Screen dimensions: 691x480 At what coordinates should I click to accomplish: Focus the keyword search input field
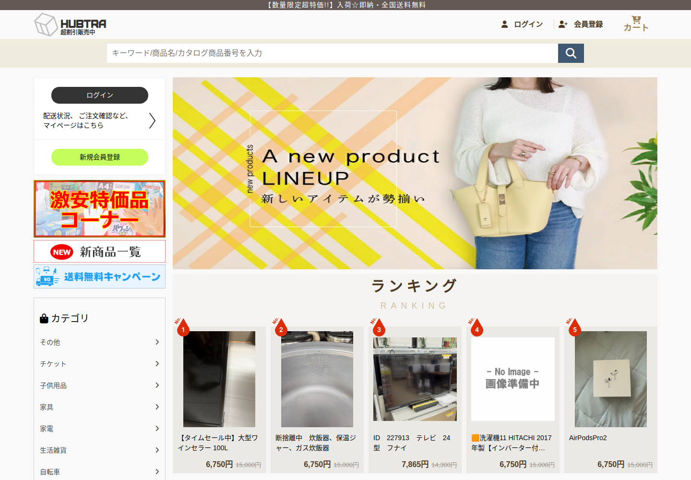(333, 53)
